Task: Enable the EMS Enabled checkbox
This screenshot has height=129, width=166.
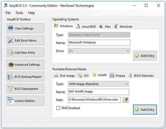Action: [58, 108]
